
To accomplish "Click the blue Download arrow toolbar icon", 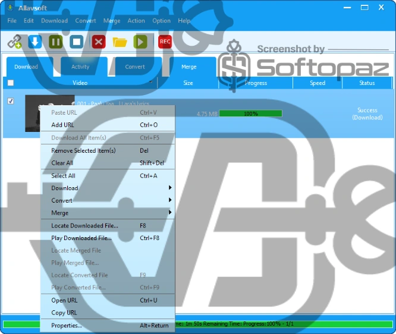I will (x=35, y=42).
